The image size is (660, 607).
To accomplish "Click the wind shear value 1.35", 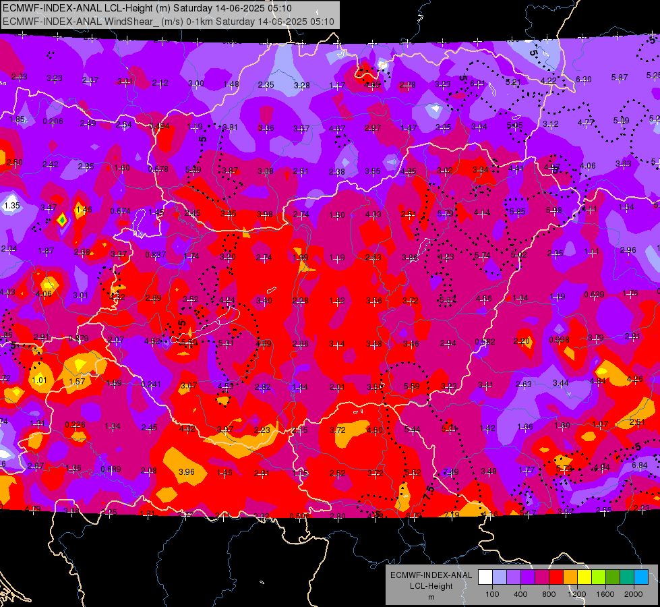I will [x=11, y=206].
